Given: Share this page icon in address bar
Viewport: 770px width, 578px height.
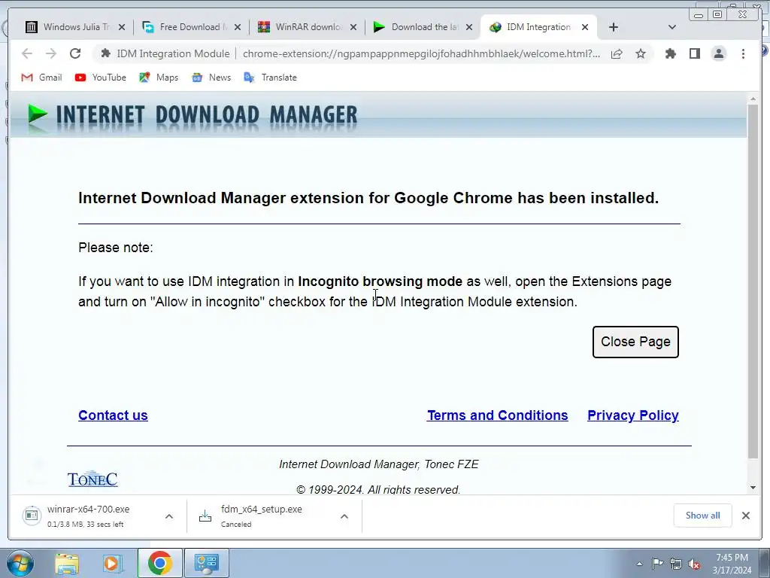Looking at the screenshot, I should pos(617,53).
